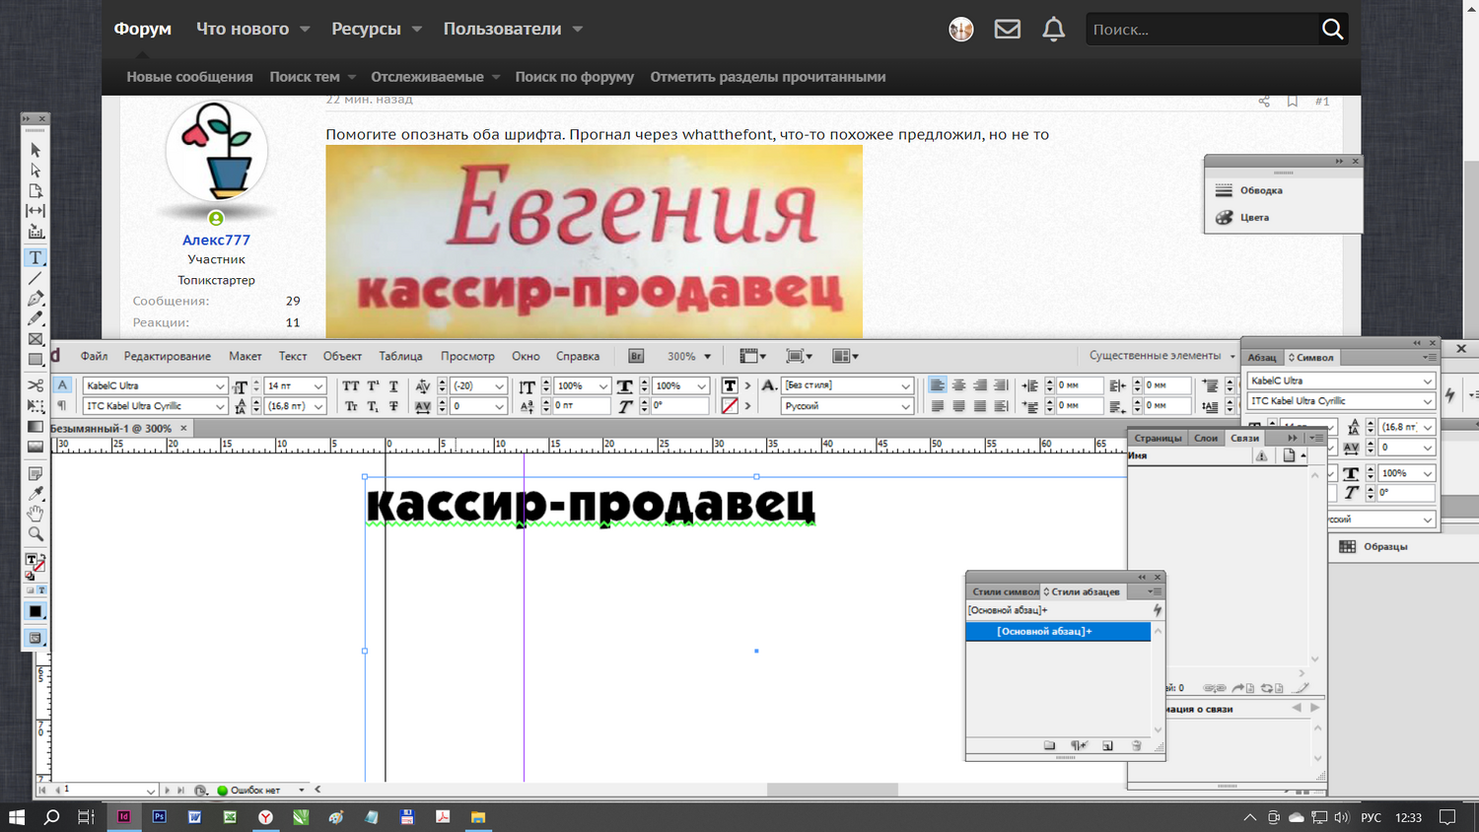Image resolution: width=1479 pixels, height=832 pixels.
Task: Click the black fill color swatch in toolbox
Action: click(35, 611)
